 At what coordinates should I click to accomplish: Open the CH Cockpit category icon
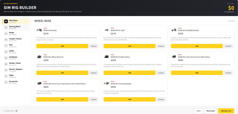(6, 40)
